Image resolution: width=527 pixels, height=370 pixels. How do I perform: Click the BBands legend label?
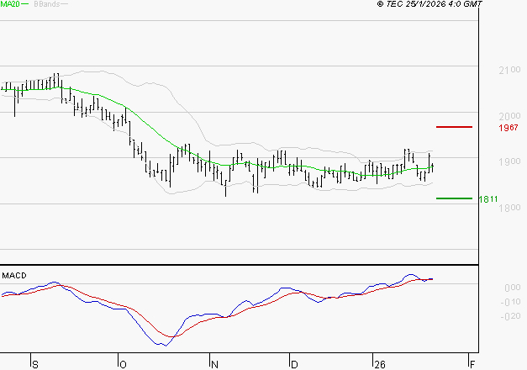click(x=47, y=4)
